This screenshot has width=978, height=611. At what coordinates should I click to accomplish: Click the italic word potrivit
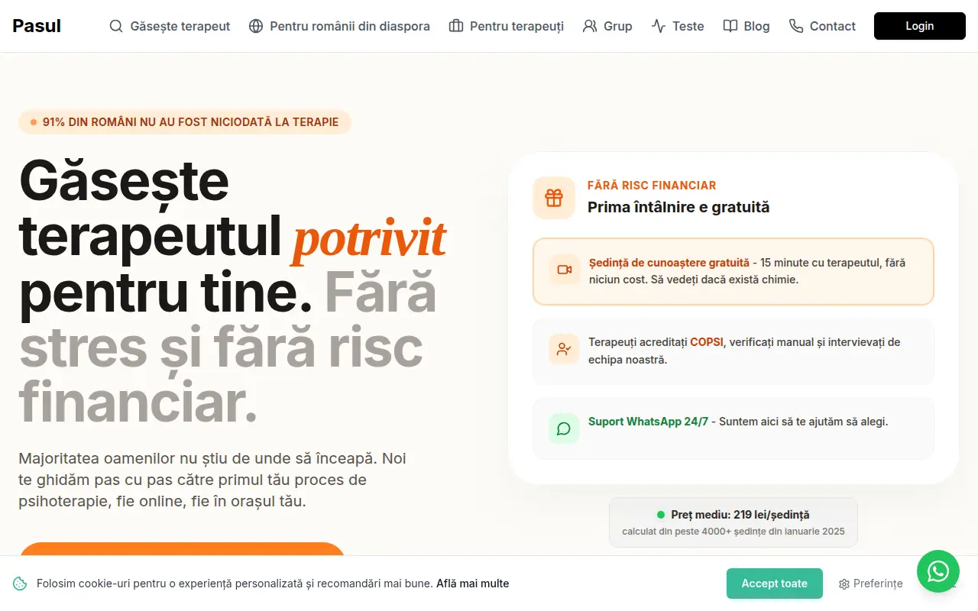pos(369,238)
